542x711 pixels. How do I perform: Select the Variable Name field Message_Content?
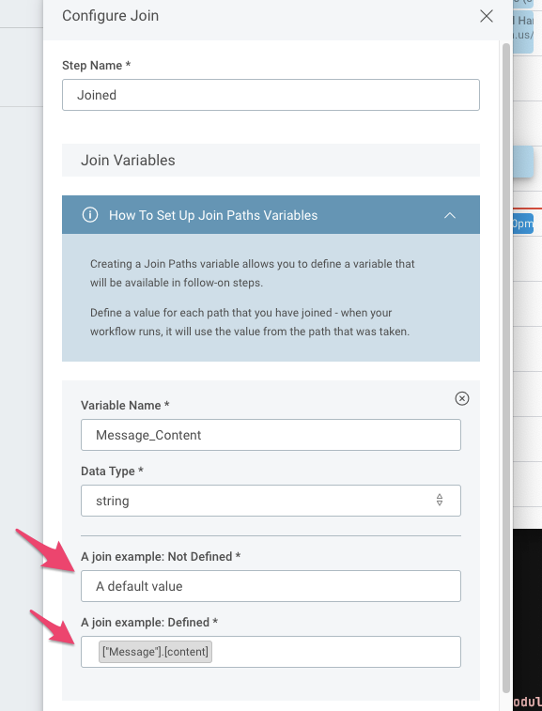[271, 435]
